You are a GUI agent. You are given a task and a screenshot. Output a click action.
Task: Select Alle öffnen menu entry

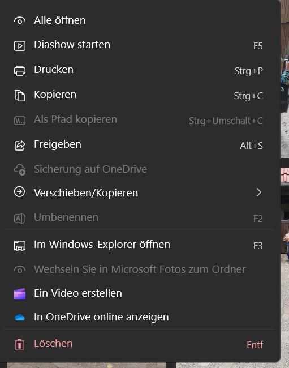[x=140, y=20]
